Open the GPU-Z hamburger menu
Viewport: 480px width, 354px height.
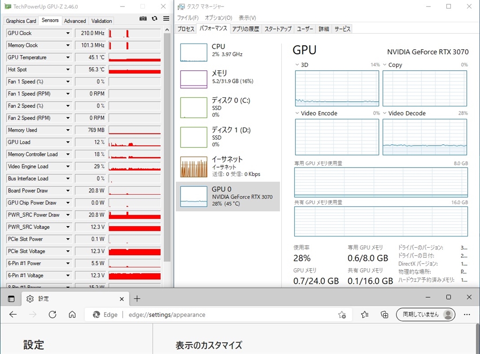point(166,18)
